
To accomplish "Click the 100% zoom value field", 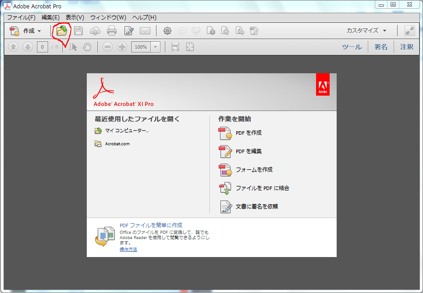I will click(x=141, y=47).
